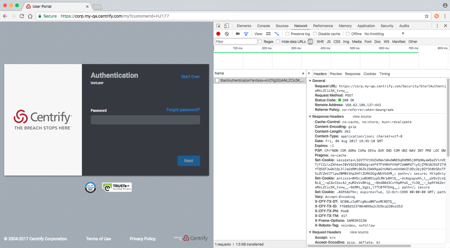Select the StartAuthentication request row
The width and height of the screenshot is (450, 248).
click(260, 80)
